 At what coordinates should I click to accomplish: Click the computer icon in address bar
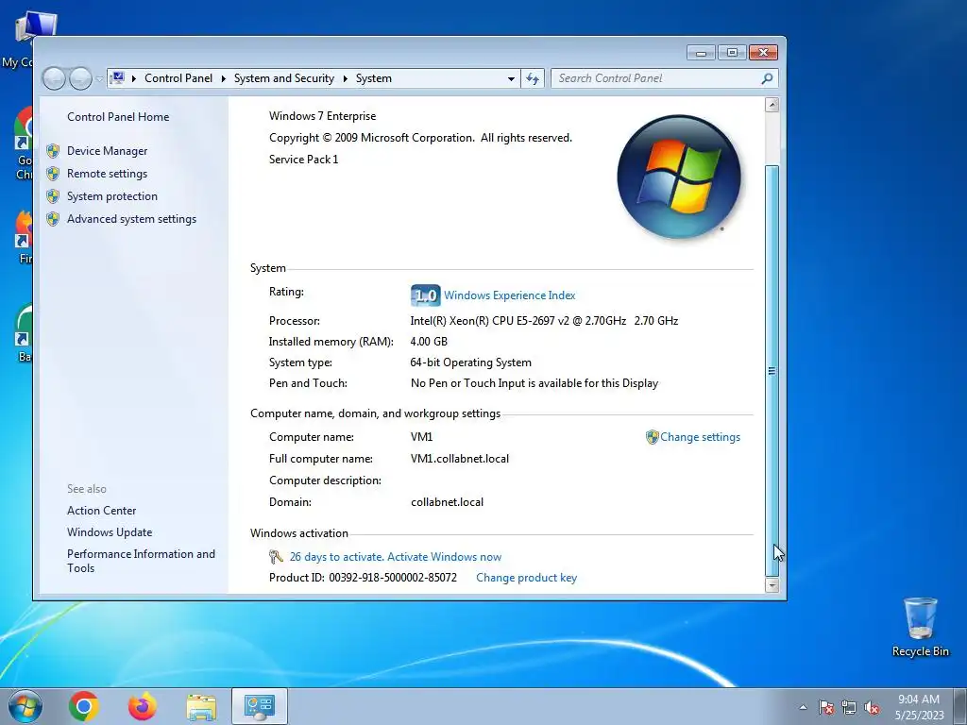[117, 78]
